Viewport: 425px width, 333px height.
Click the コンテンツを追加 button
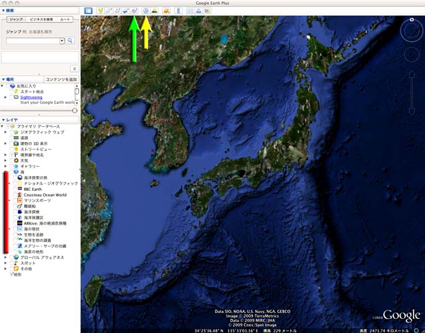61,79
